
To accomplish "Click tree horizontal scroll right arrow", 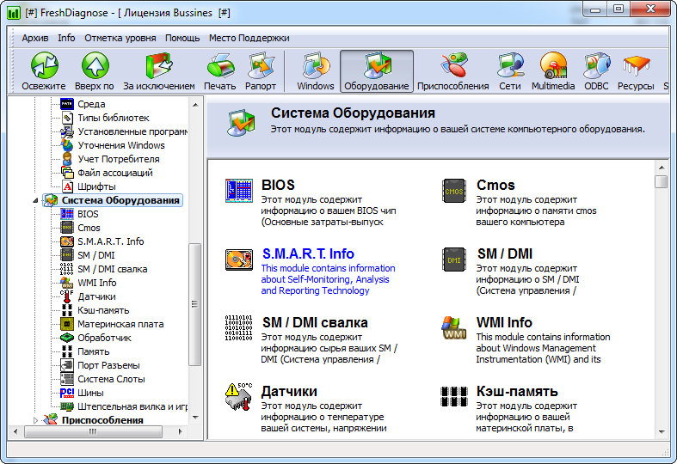I will point(180,431).
